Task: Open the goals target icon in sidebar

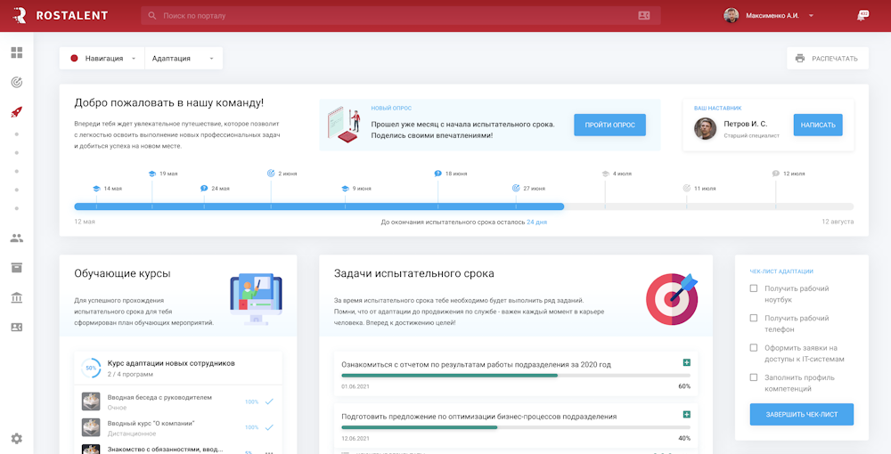Action: [16, 82]
